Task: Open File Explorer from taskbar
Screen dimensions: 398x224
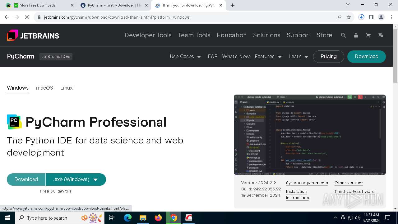Action: click(x=143, y=218)
